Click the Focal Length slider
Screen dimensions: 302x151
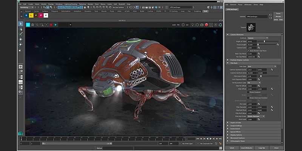[267, 45]
